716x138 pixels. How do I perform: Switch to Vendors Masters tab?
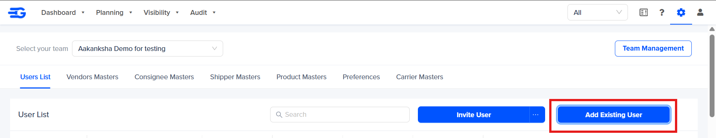pos(92,77)
